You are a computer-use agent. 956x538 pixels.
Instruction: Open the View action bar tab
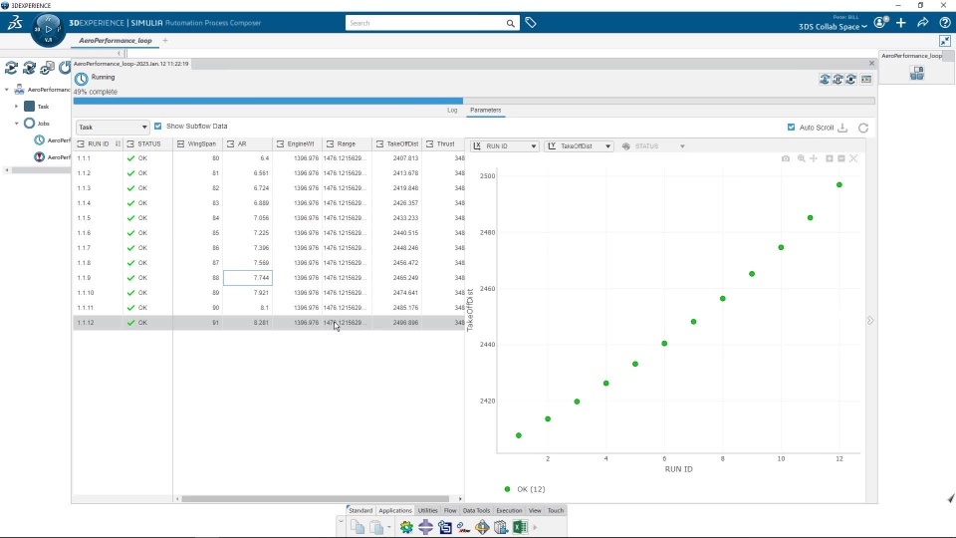point(535,510)
